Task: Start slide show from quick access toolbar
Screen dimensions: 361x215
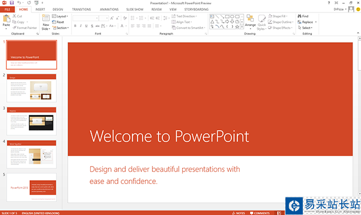Action: pos(36,3)
